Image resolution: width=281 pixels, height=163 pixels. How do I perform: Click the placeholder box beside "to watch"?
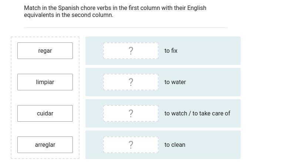[x=131, y=113]
